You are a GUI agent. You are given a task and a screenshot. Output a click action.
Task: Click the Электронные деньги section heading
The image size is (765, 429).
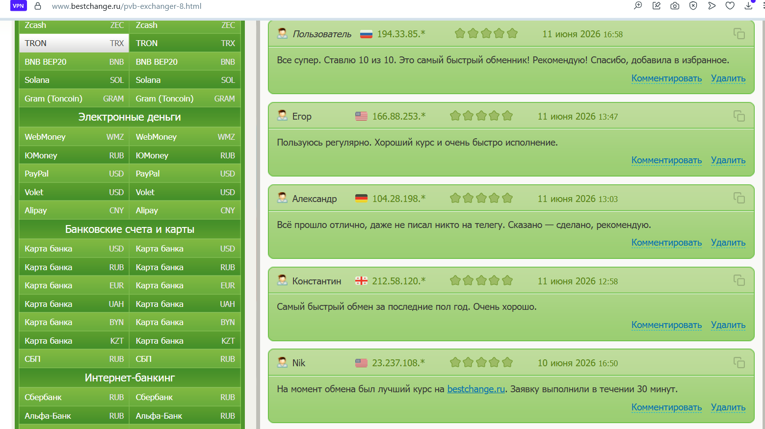[x=130, y=117]
